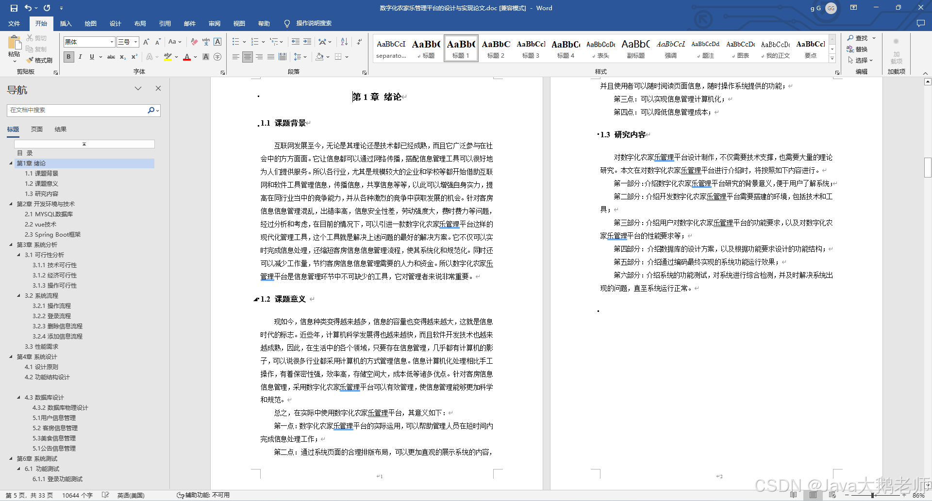Toggle underline formatting
Image resolution: width=932 pixels, height=501 pixels.
tap(92, 57)
